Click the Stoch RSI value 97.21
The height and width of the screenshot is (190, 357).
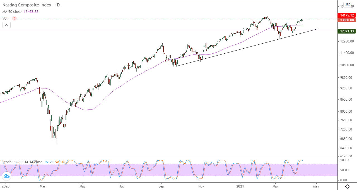[x=49, y=162]
